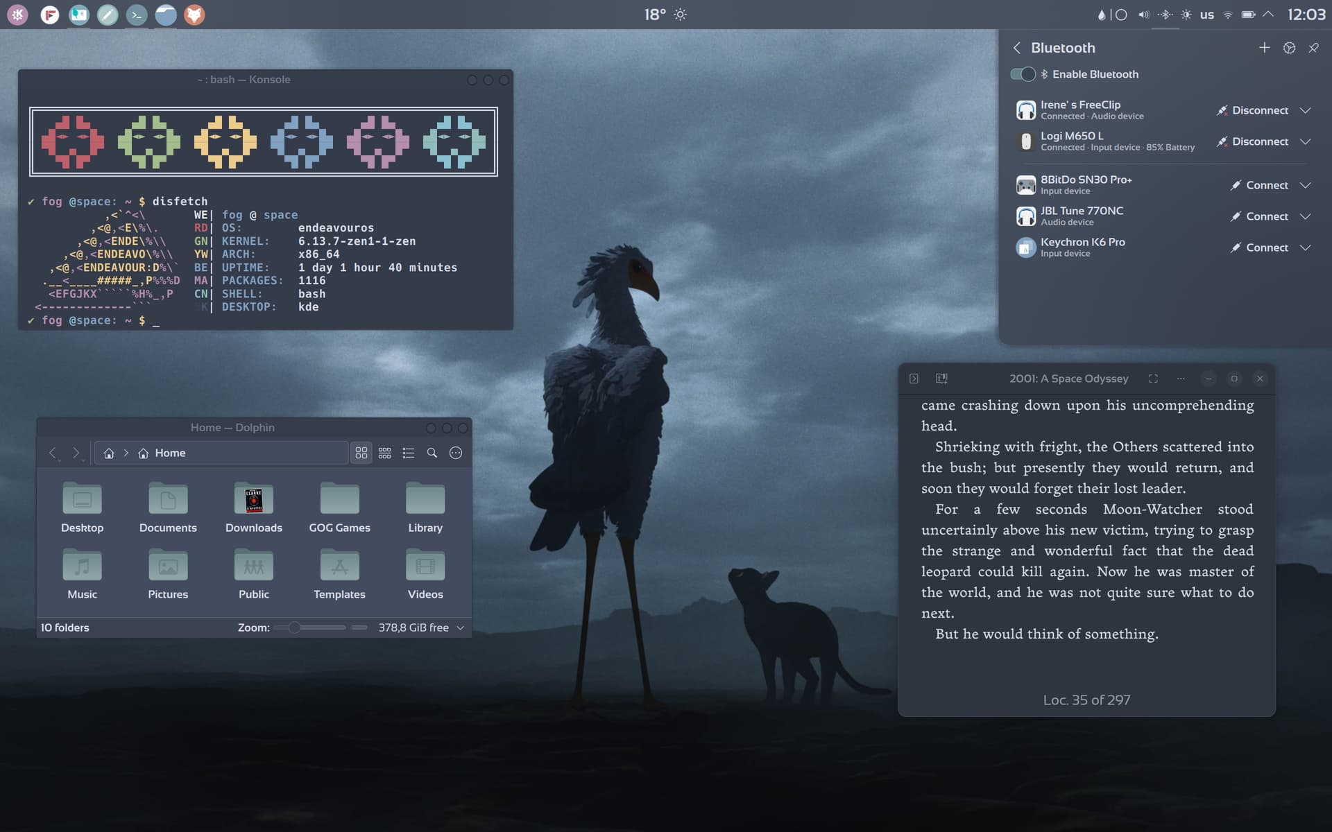The width and height of the screenshot is (1332, 832).
Task: Toggle the ebook reader sidebar panel
Action: click(914, 379)
